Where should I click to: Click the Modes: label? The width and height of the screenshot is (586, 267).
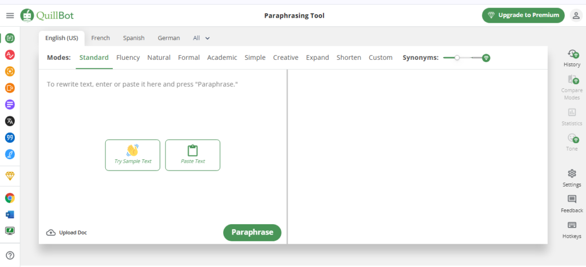click(59, 58)
